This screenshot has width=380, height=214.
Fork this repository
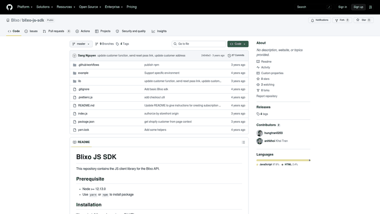tap(342, 20)
